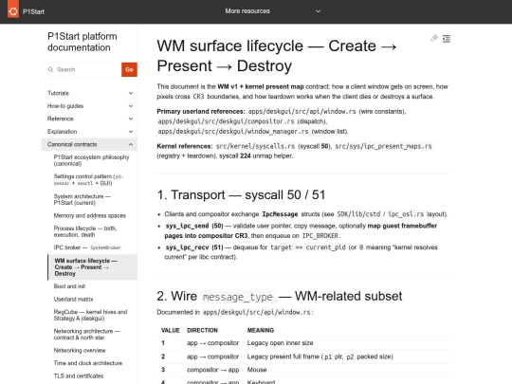512x384 pixels.
Task: Click code path apps/deskgui/src/deskgui/compositor.rs
Action: pos(226,121)
